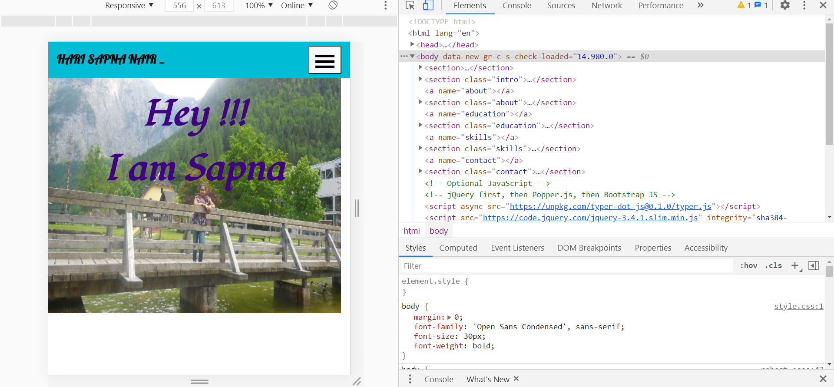Click the viewport height field 613
The width and height of the screenshot is (834, 387).
click(x=218, y=5)
